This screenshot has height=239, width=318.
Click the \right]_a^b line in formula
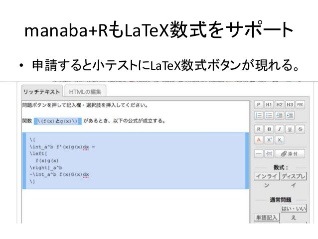click(46, 168)
